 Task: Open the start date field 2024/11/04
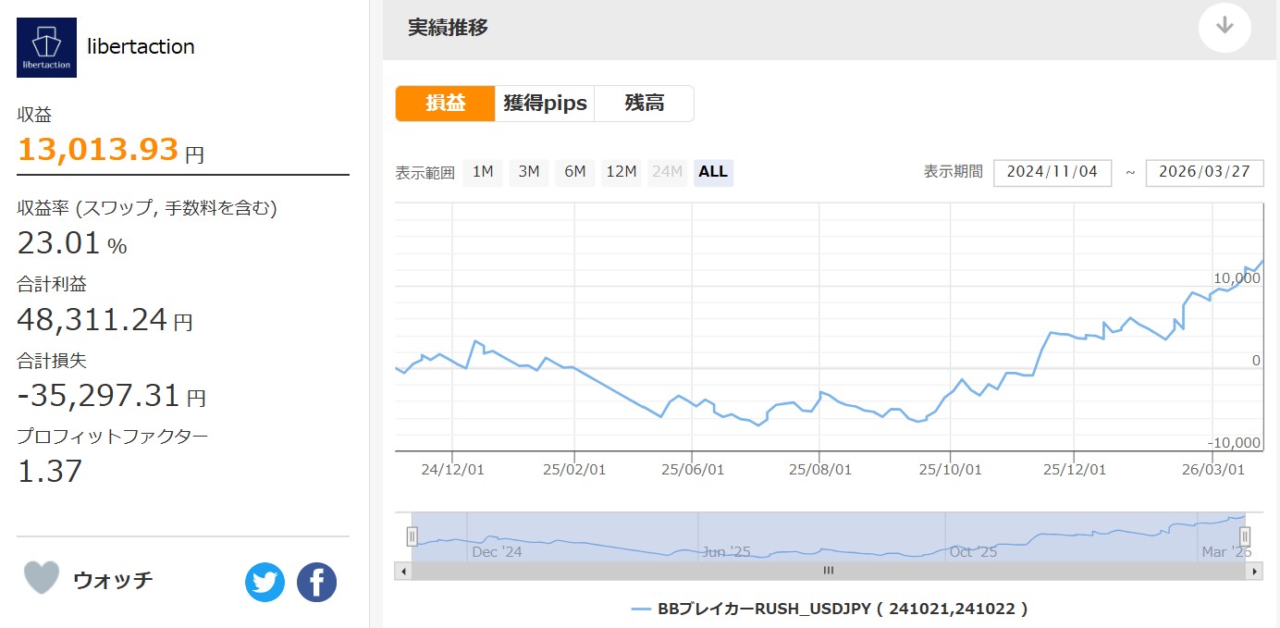click(x=1052, y=173)
